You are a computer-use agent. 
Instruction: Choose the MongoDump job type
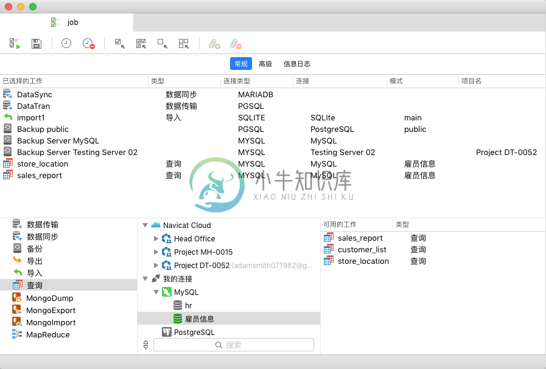click(x=69, y=298)
